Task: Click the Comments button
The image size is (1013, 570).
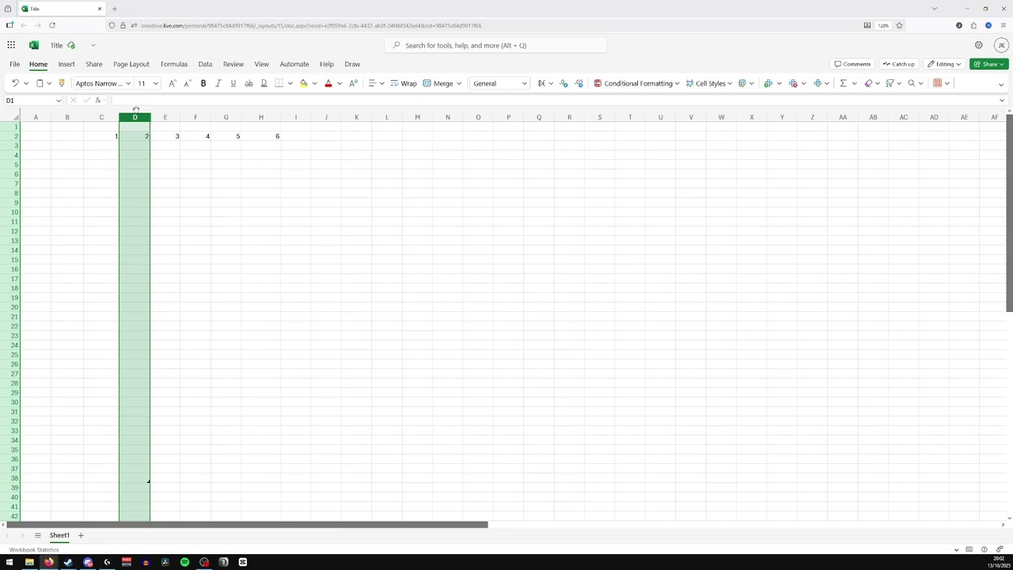Action: 852,64
